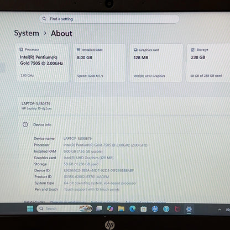Click 'Intel(R) UHD Graphics' in graphics card tile
Image resolution: width=230 pixels, height=230 pixels.
(x=149, y=76)
